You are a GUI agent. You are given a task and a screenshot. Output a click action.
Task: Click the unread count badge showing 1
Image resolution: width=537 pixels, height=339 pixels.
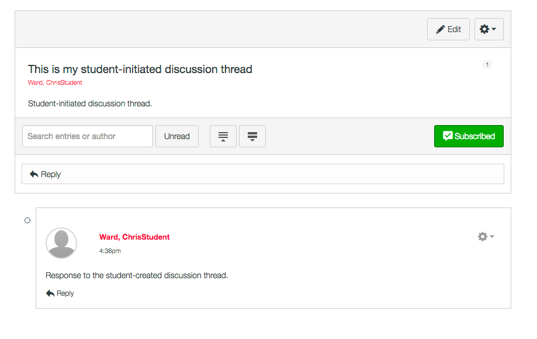487,65
